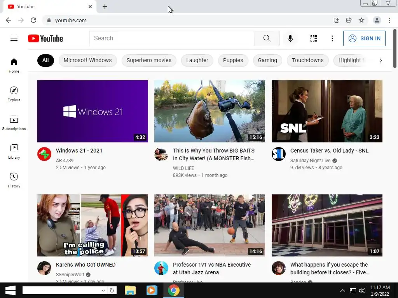Select the Laughter filter chip
Image resolution: width=398 pixels, height=298 pixels.
tap(197, 60)
